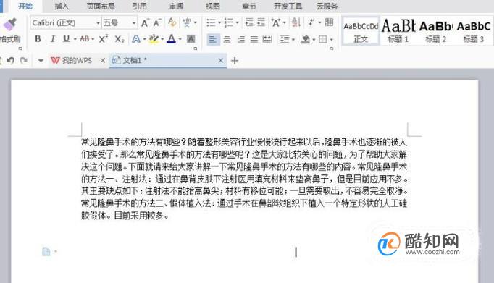Click the distributed alignment icon

(267, 39)
